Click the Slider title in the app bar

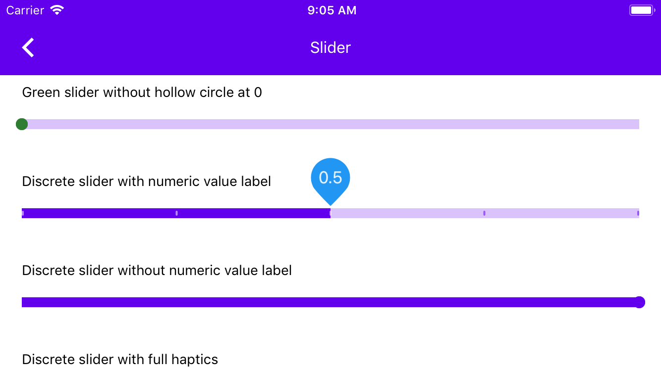pyautogui.click(x=330, y=47)
